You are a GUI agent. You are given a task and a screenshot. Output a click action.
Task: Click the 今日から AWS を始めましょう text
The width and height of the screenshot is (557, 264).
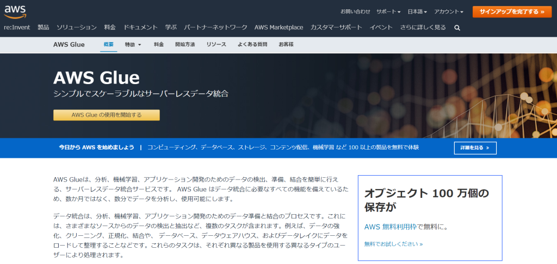click(x=97, y=147)
